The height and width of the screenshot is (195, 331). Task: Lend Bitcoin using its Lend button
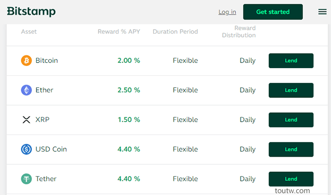click(x=291, y=61)
